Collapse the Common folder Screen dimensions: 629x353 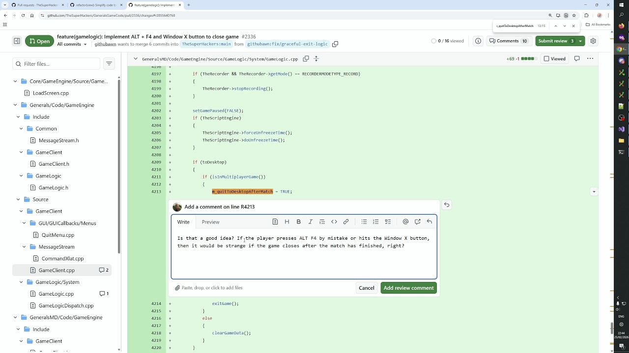[x=21, y=128]
